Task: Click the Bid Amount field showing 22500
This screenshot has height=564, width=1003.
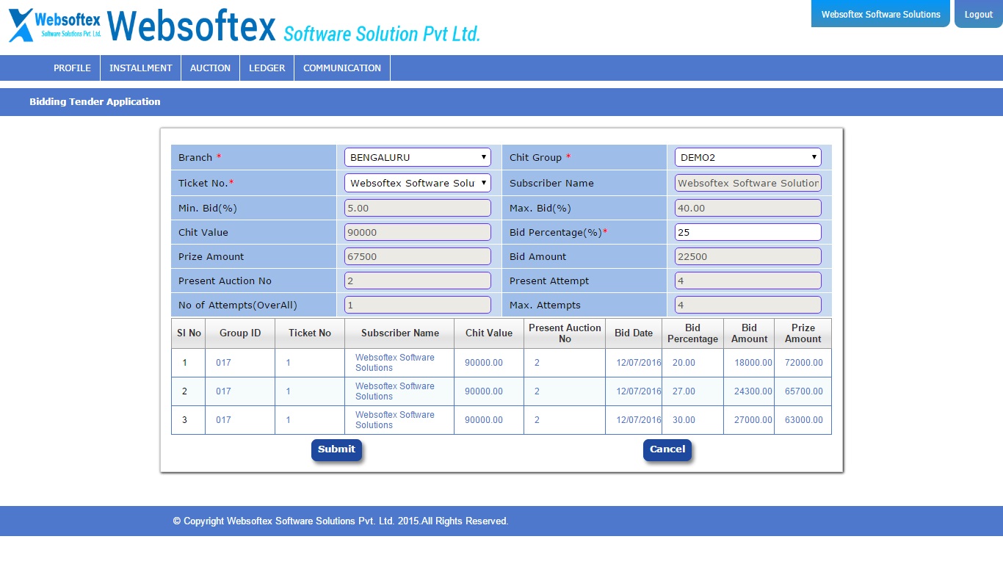Action: pyautogui.click(x=748, y=256)
